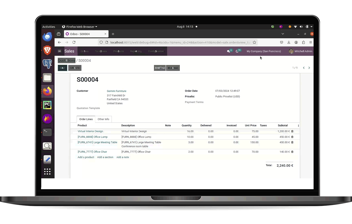Screen dimensions: 352x224
Task: Open the Products menu
Action: click(x=119, y=51)
